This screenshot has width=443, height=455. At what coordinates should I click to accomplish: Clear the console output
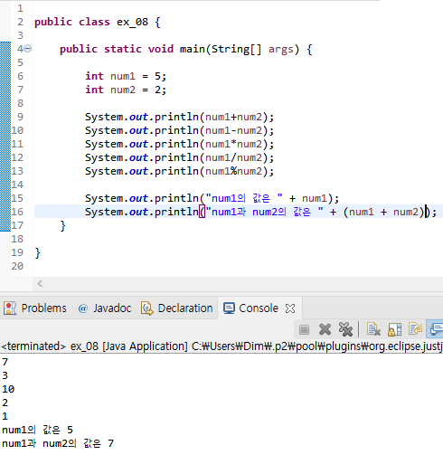[x=373, y=329]
